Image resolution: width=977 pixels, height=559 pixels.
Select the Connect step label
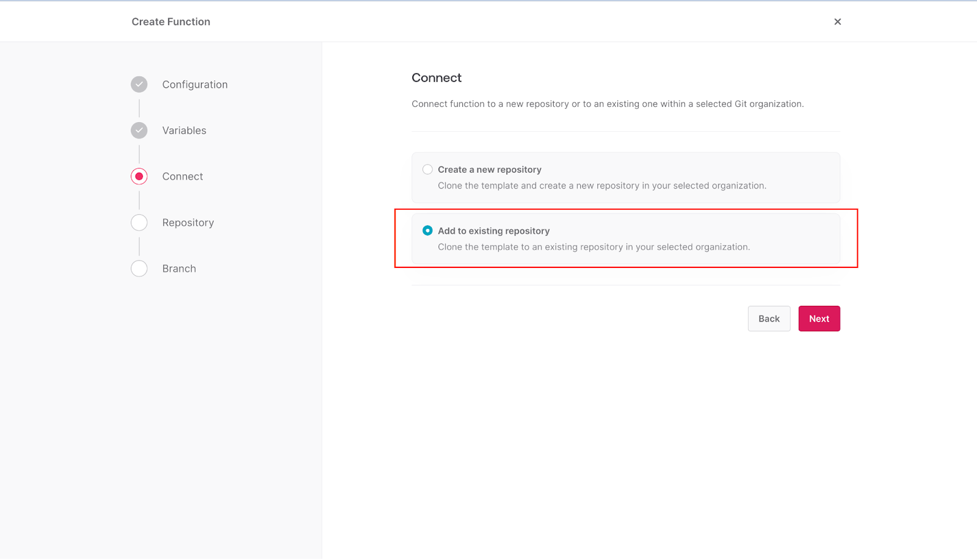pos(183,176)
